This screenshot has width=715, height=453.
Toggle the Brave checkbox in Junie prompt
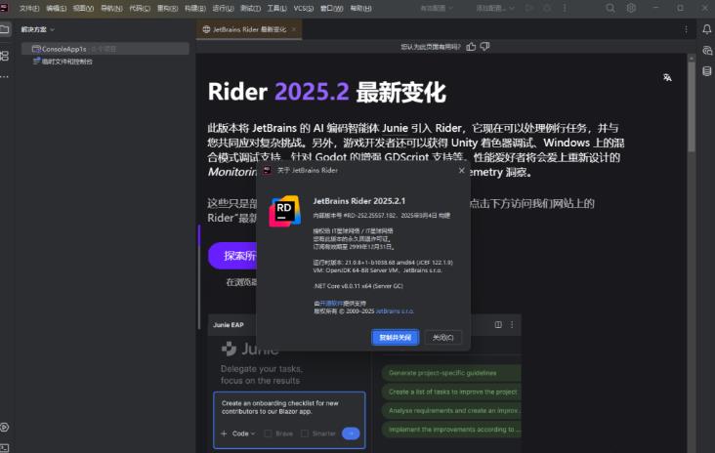tap(268, 433)
